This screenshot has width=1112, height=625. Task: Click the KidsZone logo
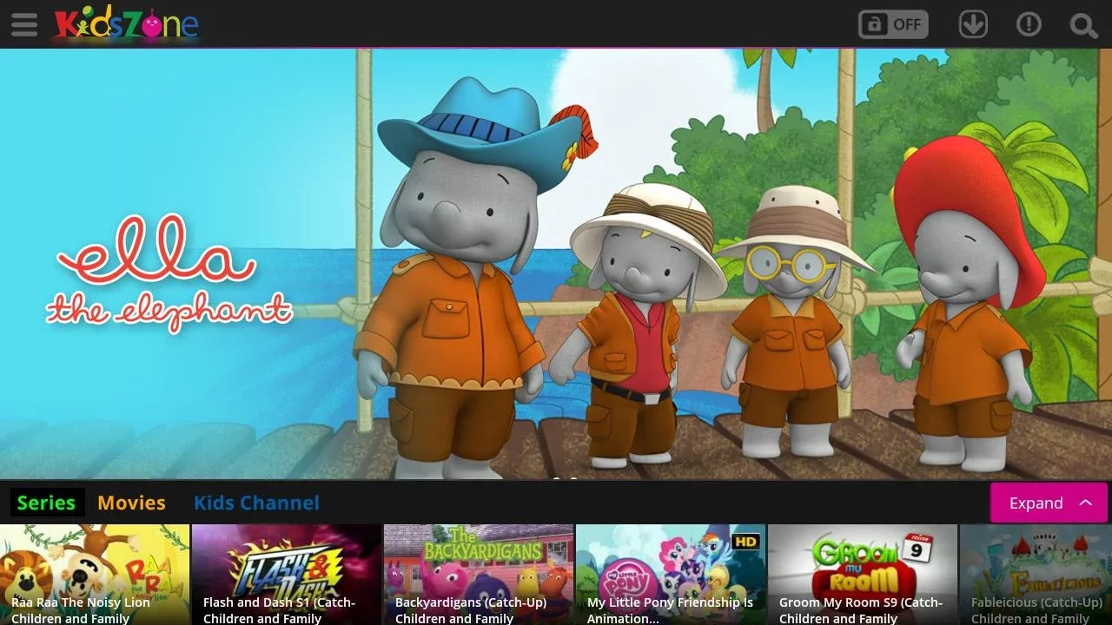tap(125, 24)
